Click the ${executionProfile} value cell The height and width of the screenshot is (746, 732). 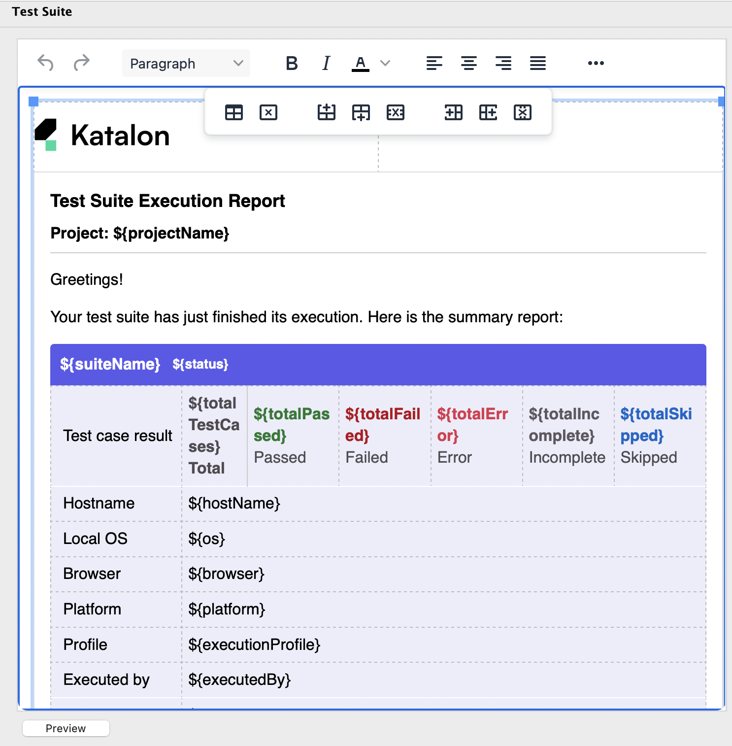[443, 645]
